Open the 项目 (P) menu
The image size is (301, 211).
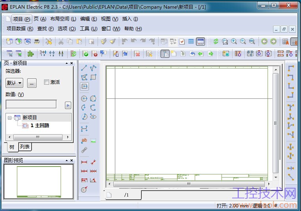pos(22,19)
